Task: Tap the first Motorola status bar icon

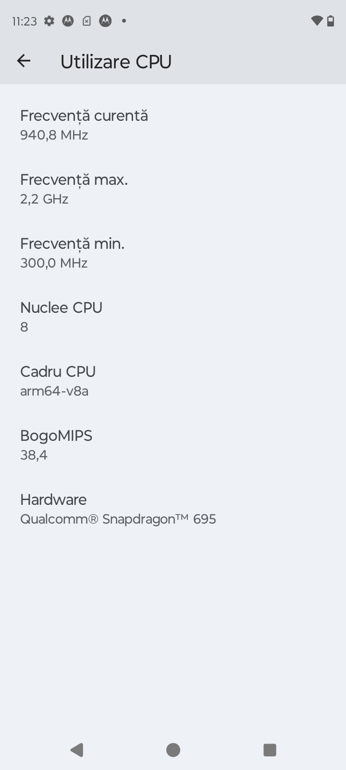Action: [x=68, y=21]
